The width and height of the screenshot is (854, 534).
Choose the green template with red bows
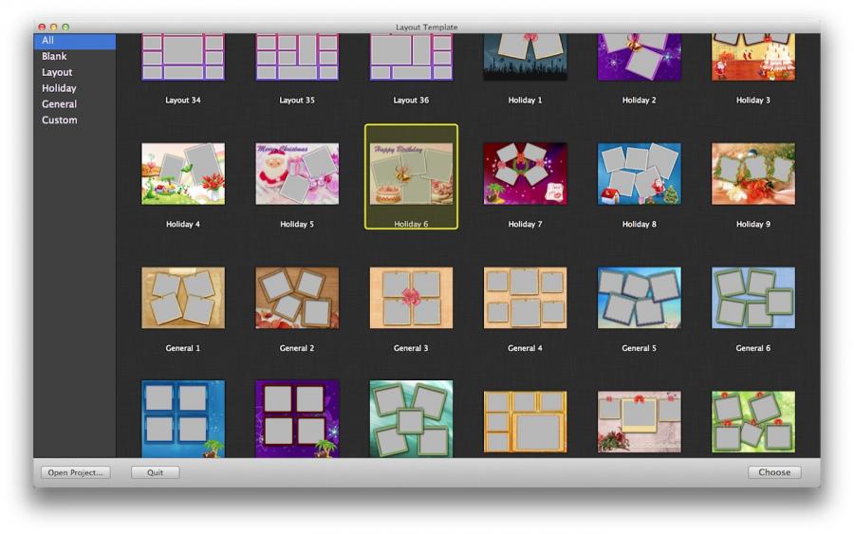(753, 422)
